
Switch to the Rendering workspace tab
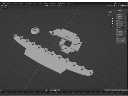click(x=46, y=3)
